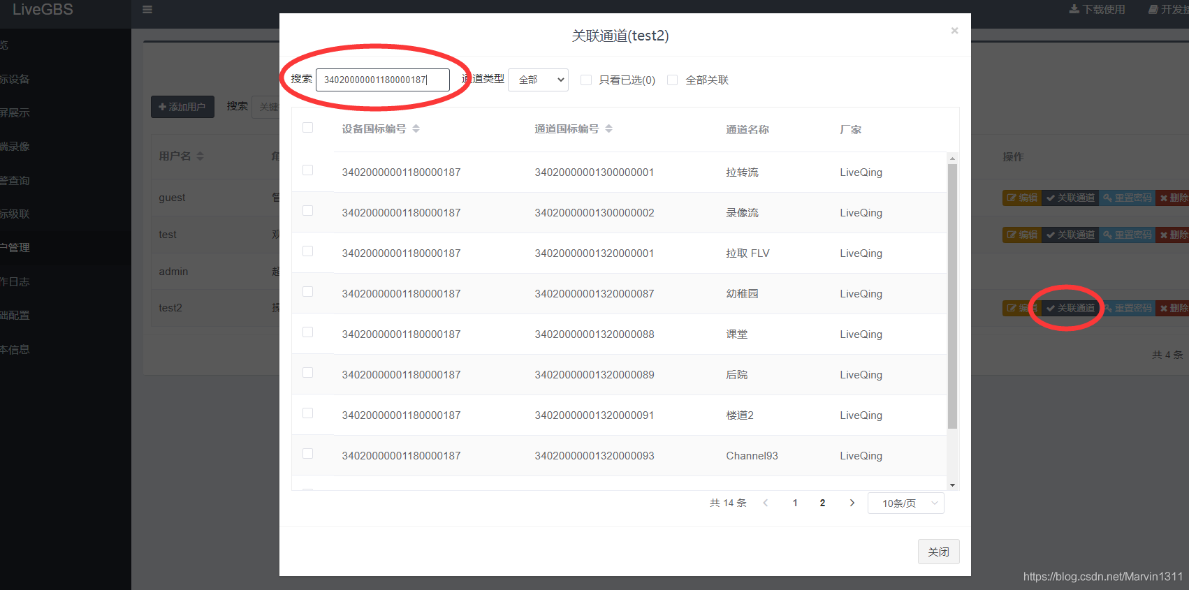Open the 用户管理 sidebar menu item
This screenshot has height=590, width=1189.
click(x=66, y=247)
